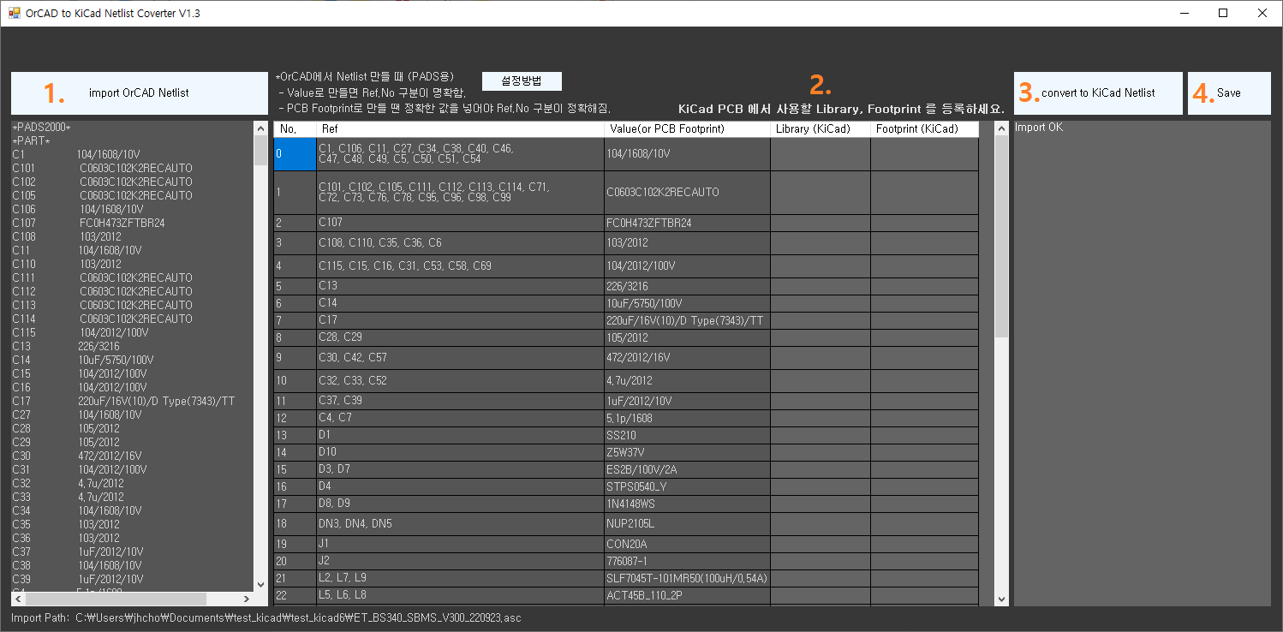Click table vertical scroll down arrow
The width and height of the screenshot is (1283, 632).
[x=1001, y=599]
